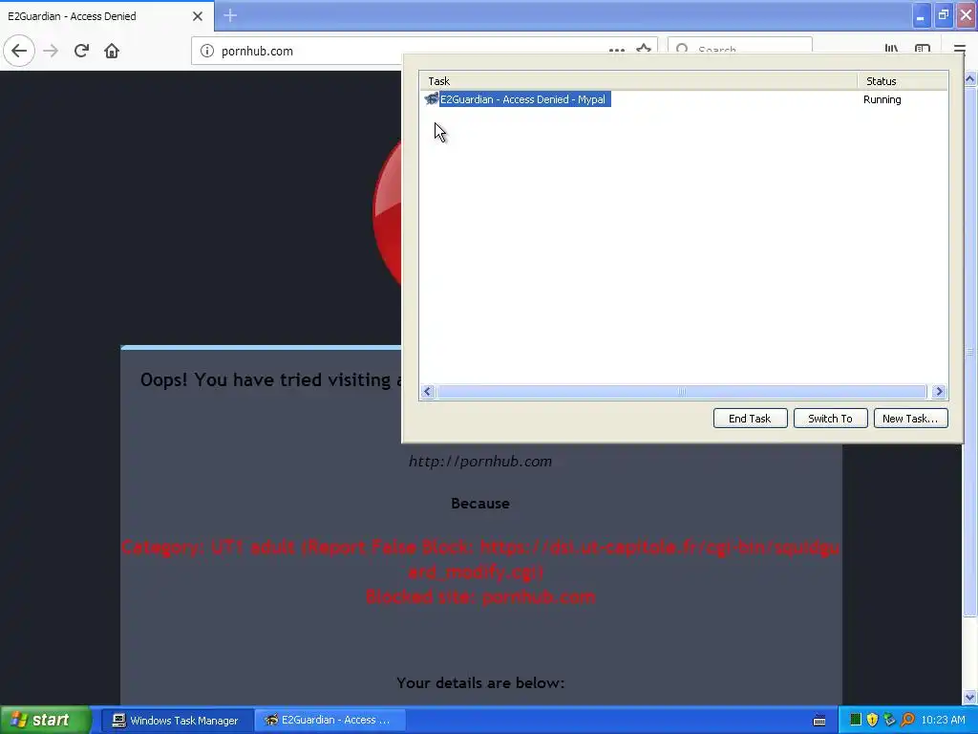
Task: Switch to Windows Task Manager taskbar button
Action: point(177,721)
